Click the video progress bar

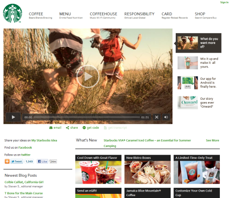[x=86, y=117]
